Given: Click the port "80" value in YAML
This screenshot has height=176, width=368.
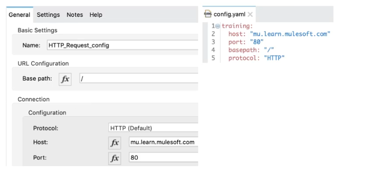Looking at the screenshot, I should tap(257, 42).
